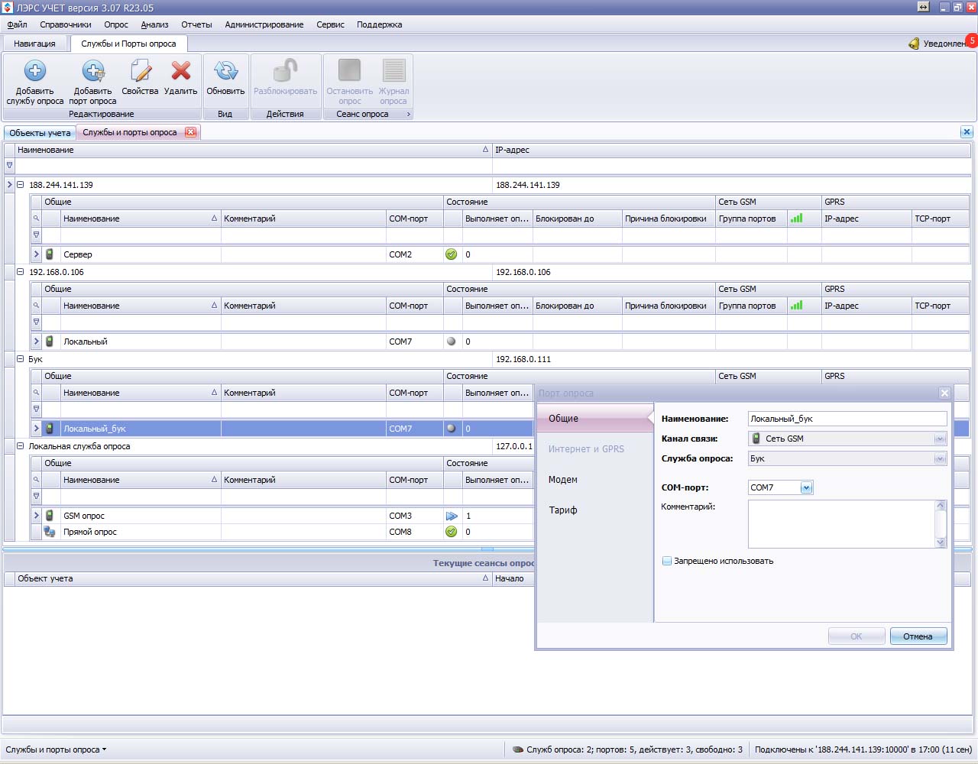Click Добавить порт опроса toolbar icon
978x764 pixels.
pyautogui.click(x=93, y=71)
